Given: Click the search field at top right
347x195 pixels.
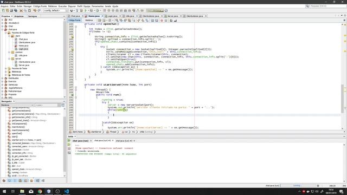Looking at the screenshot, I should point(326,6).
